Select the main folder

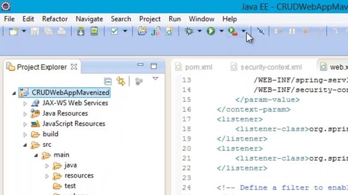61,155
